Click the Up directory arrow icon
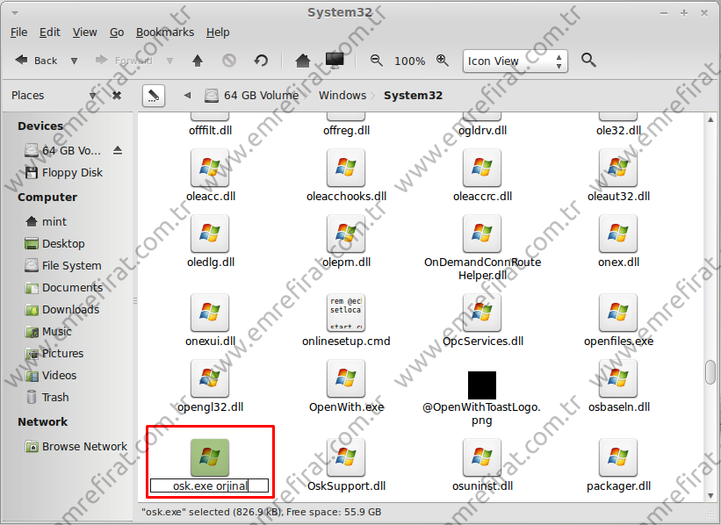The image size is (721, 525). click(198, 61)
